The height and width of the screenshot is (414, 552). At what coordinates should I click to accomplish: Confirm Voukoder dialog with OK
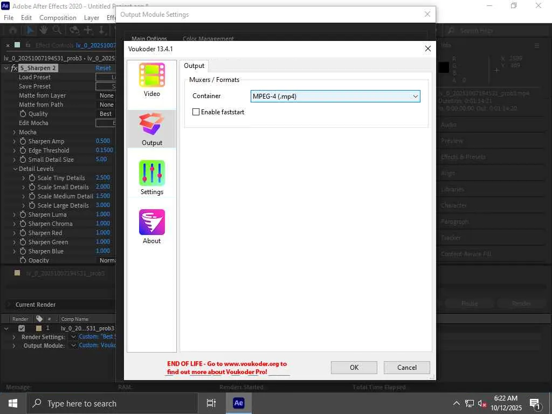354,367
